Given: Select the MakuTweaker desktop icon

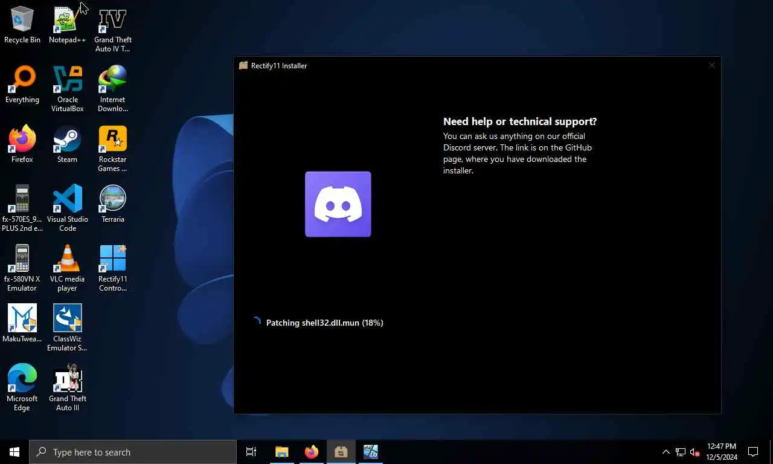Looking at the screenshot, I should pos(22,324).
